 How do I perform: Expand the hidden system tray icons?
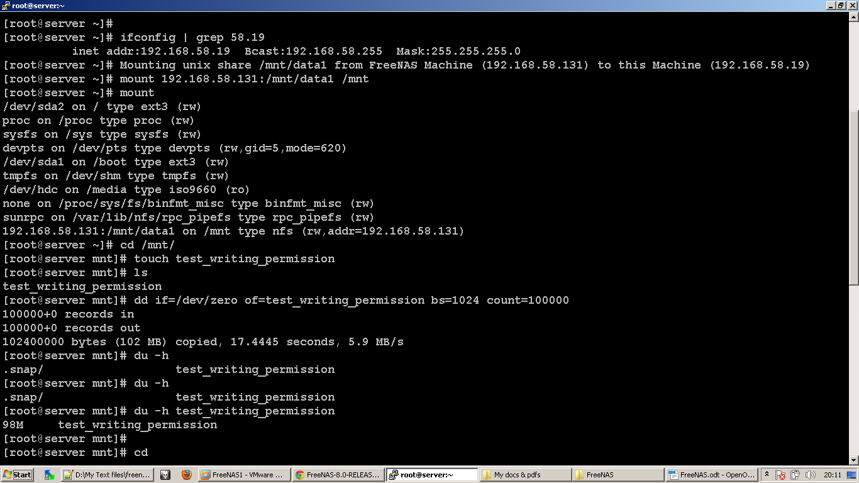pyautogui.click(x=767, y=475)
